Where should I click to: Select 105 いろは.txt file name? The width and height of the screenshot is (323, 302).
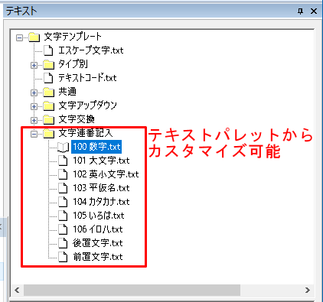(x=99, y=216)
